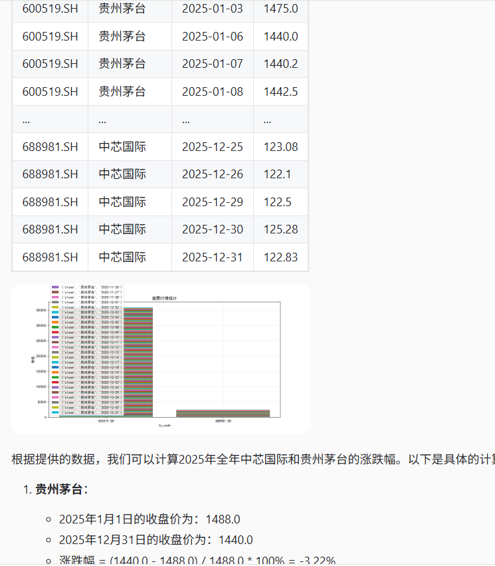495x566 pixels.
Task: Select 600519.SH in the 2025-01-03 row
Action: pos(50,9)
